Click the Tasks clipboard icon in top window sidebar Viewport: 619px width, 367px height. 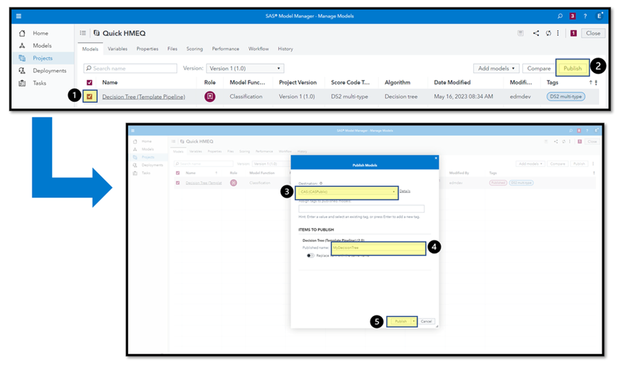(22, 83)
